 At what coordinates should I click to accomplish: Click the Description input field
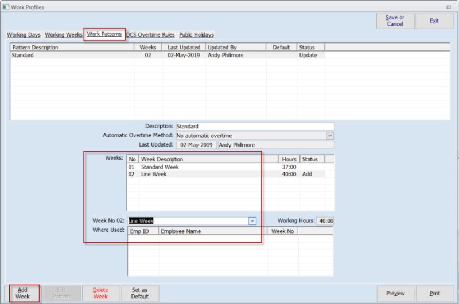255,127
